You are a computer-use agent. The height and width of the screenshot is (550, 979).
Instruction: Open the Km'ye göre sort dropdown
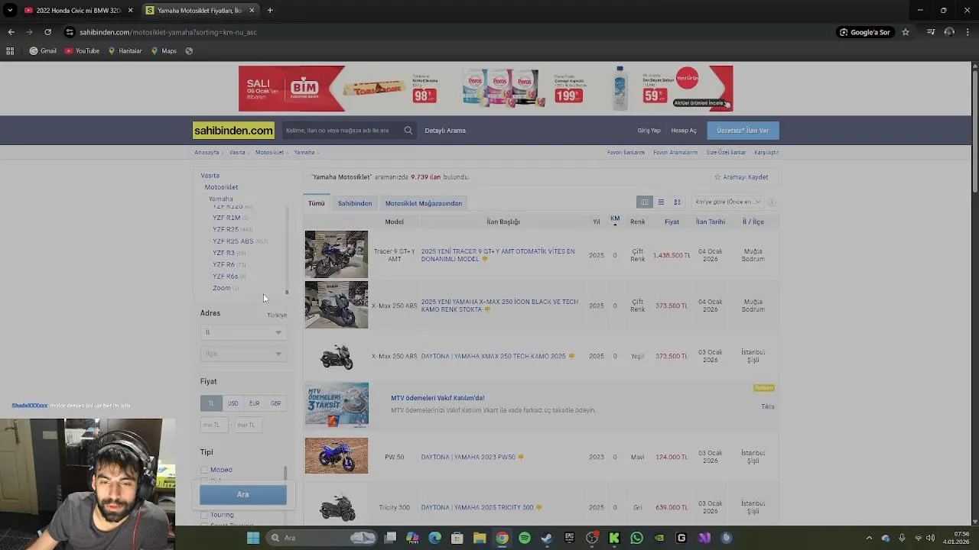pos(727,202)
